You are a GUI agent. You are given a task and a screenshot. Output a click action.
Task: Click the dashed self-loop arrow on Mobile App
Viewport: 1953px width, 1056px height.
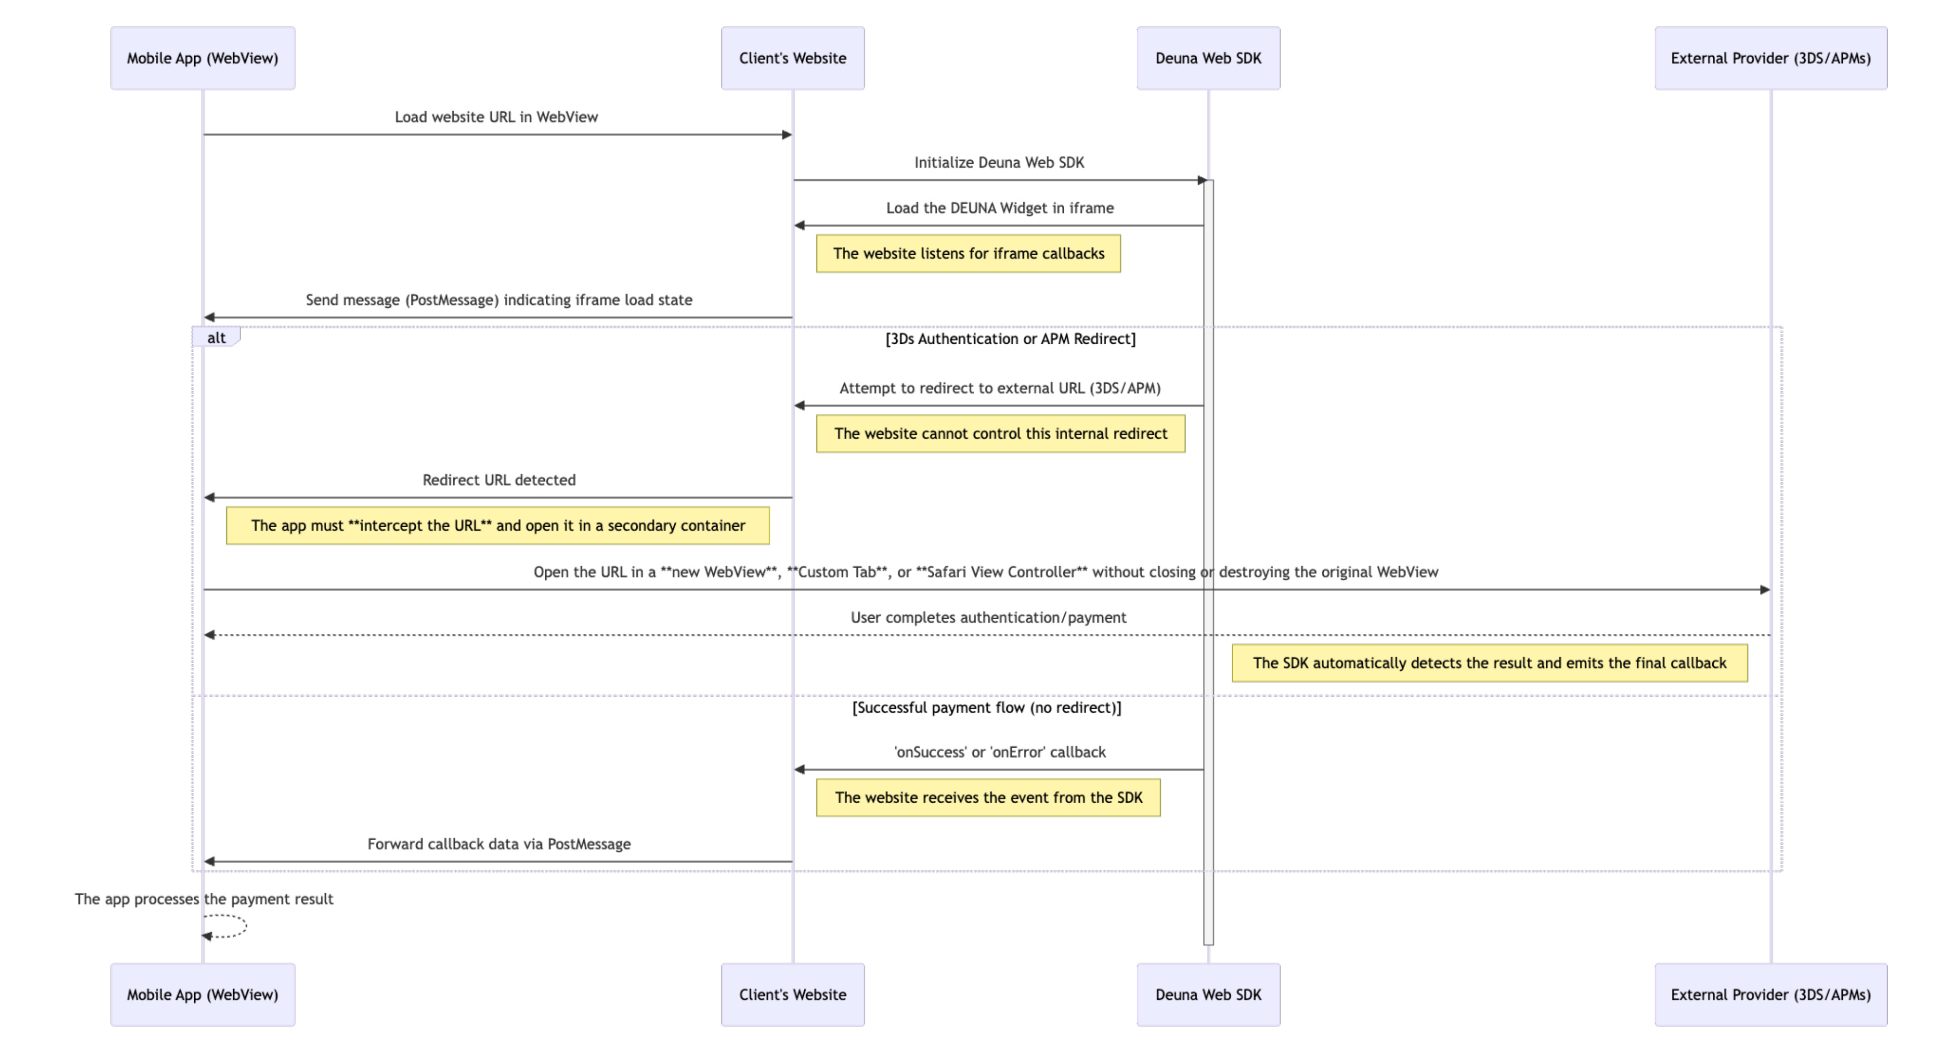[225, 927]
